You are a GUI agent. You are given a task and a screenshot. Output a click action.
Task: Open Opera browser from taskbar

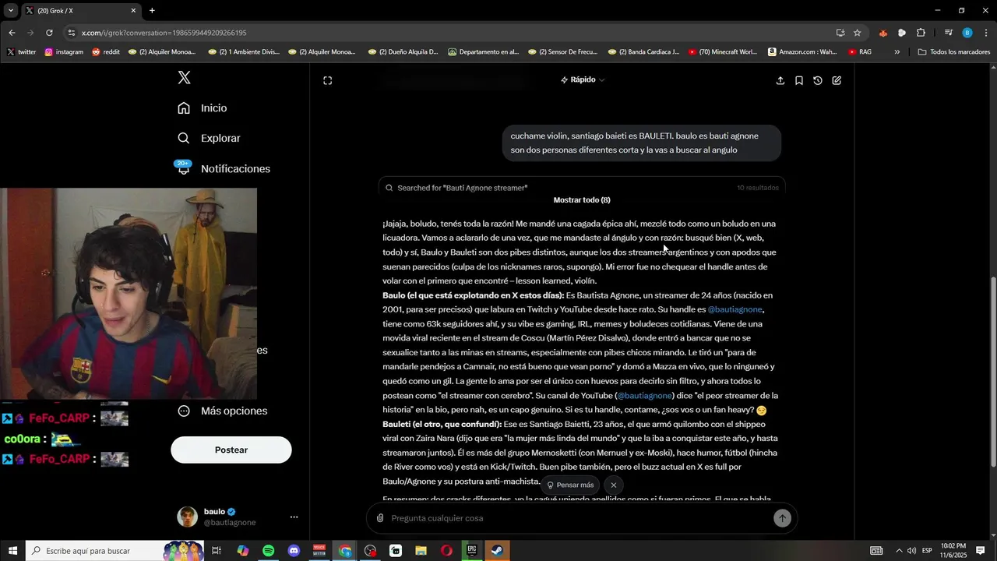[x=446, y=551]
